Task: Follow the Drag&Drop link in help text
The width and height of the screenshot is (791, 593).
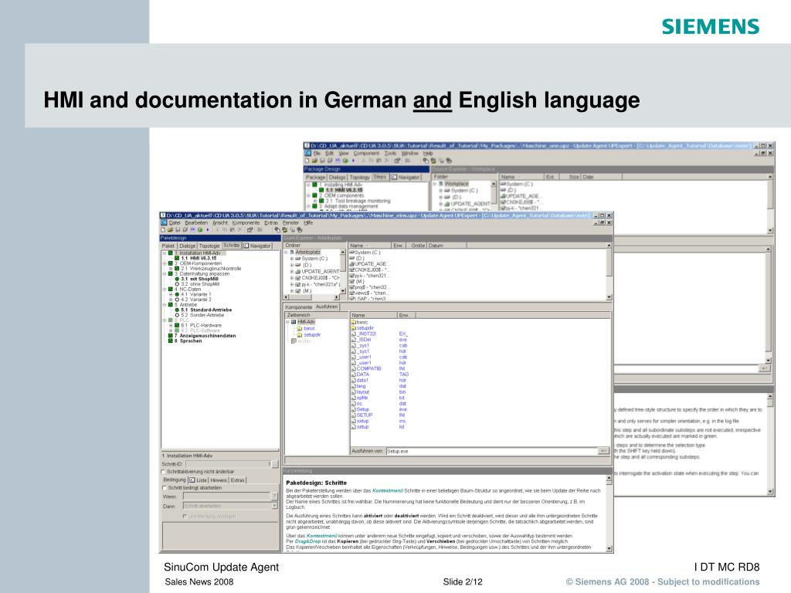Action: 307,541
